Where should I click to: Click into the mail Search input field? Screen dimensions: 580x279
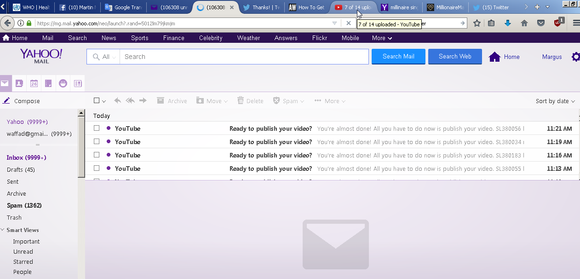244,57
